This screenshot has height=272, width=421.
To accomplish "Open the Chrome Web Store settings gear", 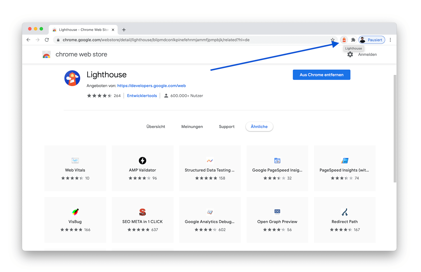I will pos(350,54).
